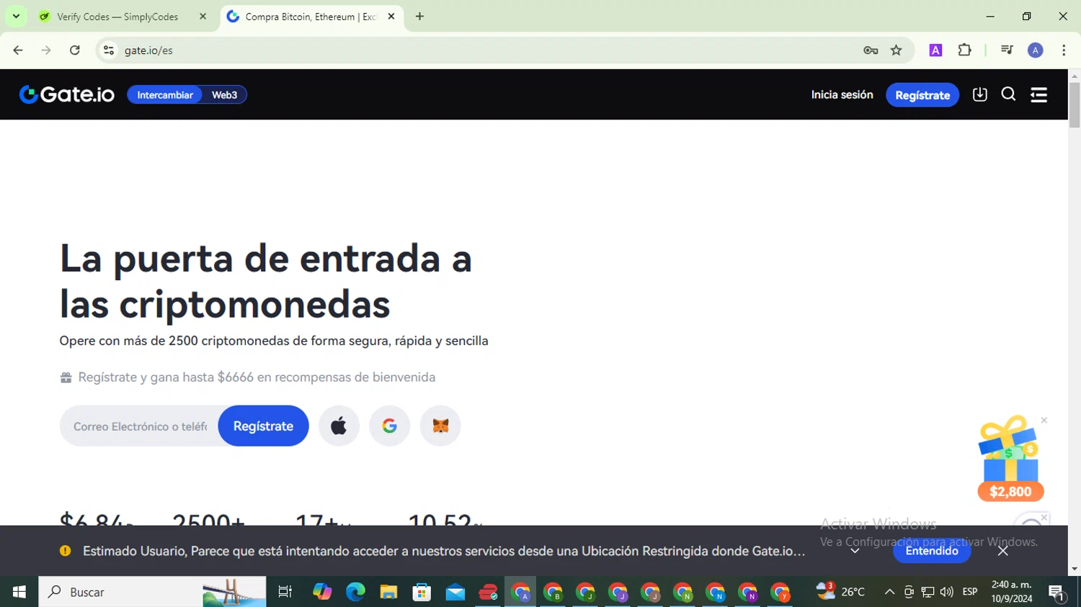Open the Chrome three-dot menu
Image resolution: width=1081 pixels, height=607 pixels.
pos(1064,50)
